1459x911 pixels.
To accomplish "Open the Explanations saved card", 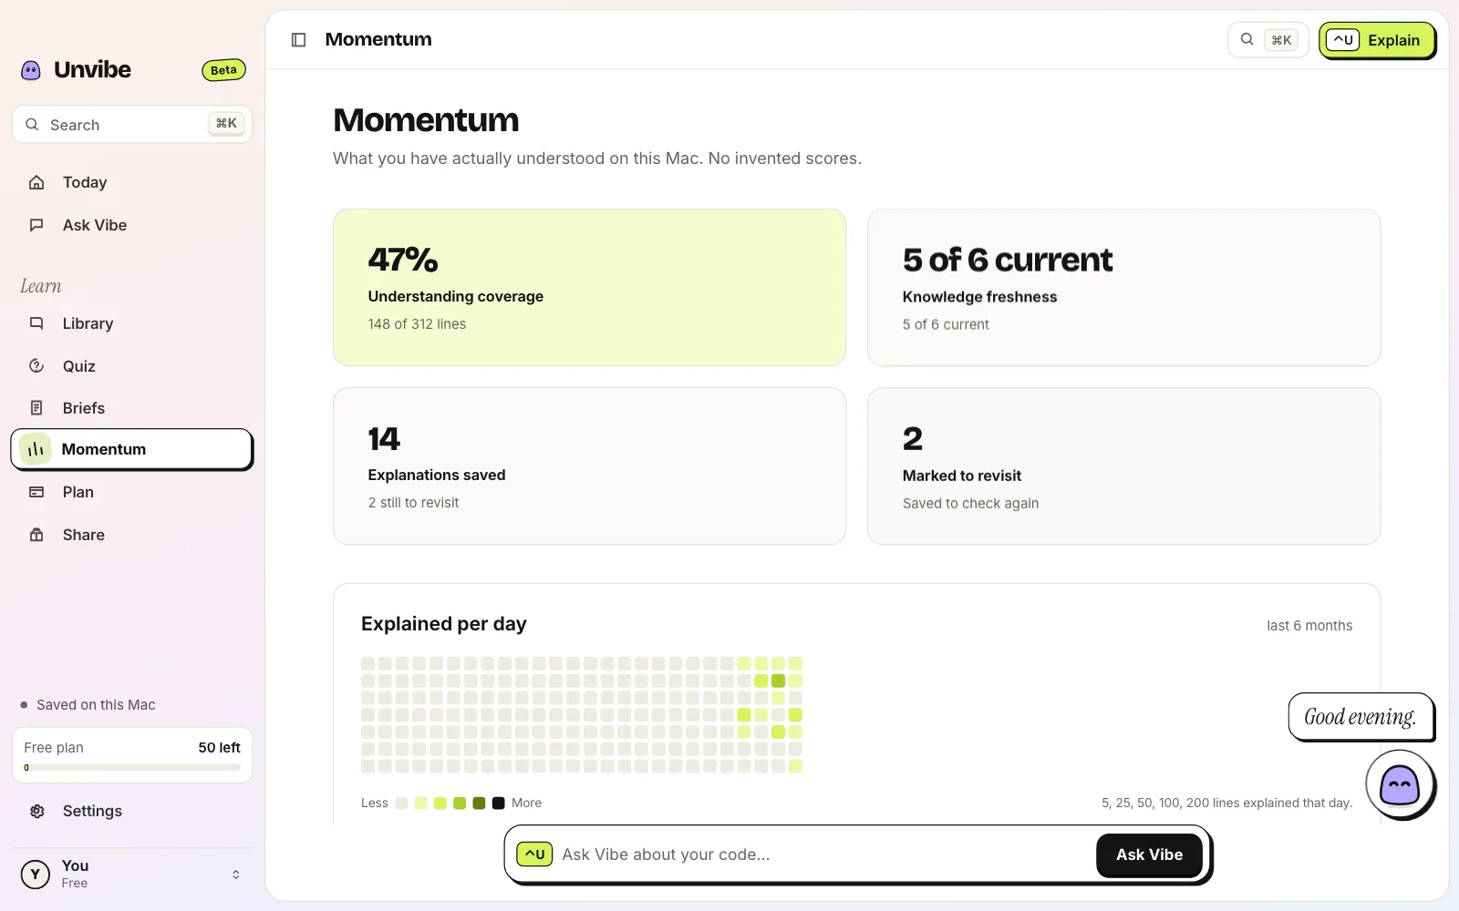I will [x=589, y=466].
